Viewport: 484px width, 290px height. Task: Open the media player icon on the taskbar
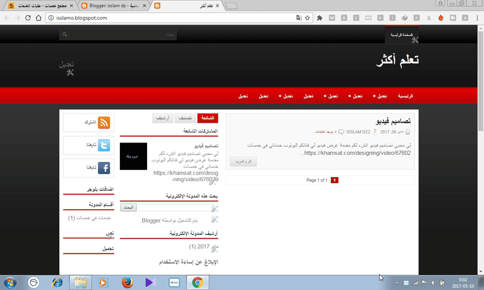pos(103,282)
